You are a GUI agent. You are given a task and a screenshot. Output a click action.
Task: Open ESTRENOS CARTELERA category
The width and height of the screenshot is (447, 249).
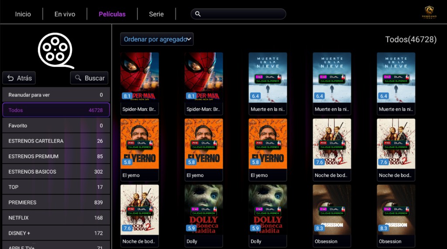(x=56, y=141)
